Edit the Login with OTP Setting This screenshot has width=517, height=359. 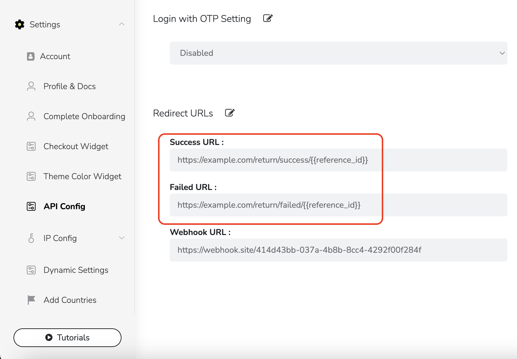[267, 19]
